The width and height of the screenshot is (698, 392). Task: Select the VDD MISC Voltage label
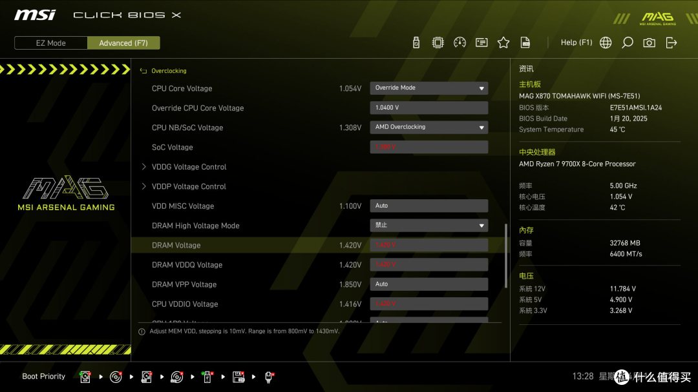182,206
